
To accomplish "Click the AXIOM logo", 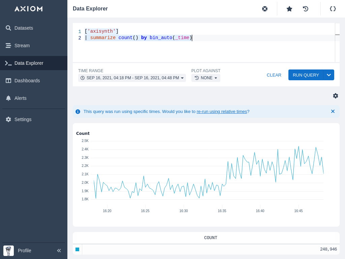I will (x=29, y=9).
